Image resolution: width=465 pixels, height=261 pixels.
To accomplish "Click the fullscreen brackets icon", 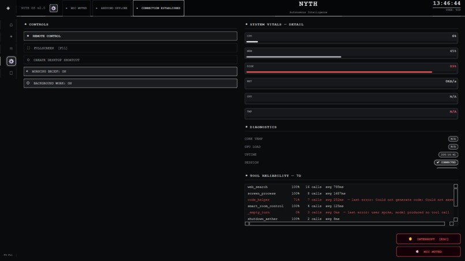I will [28, 48].
